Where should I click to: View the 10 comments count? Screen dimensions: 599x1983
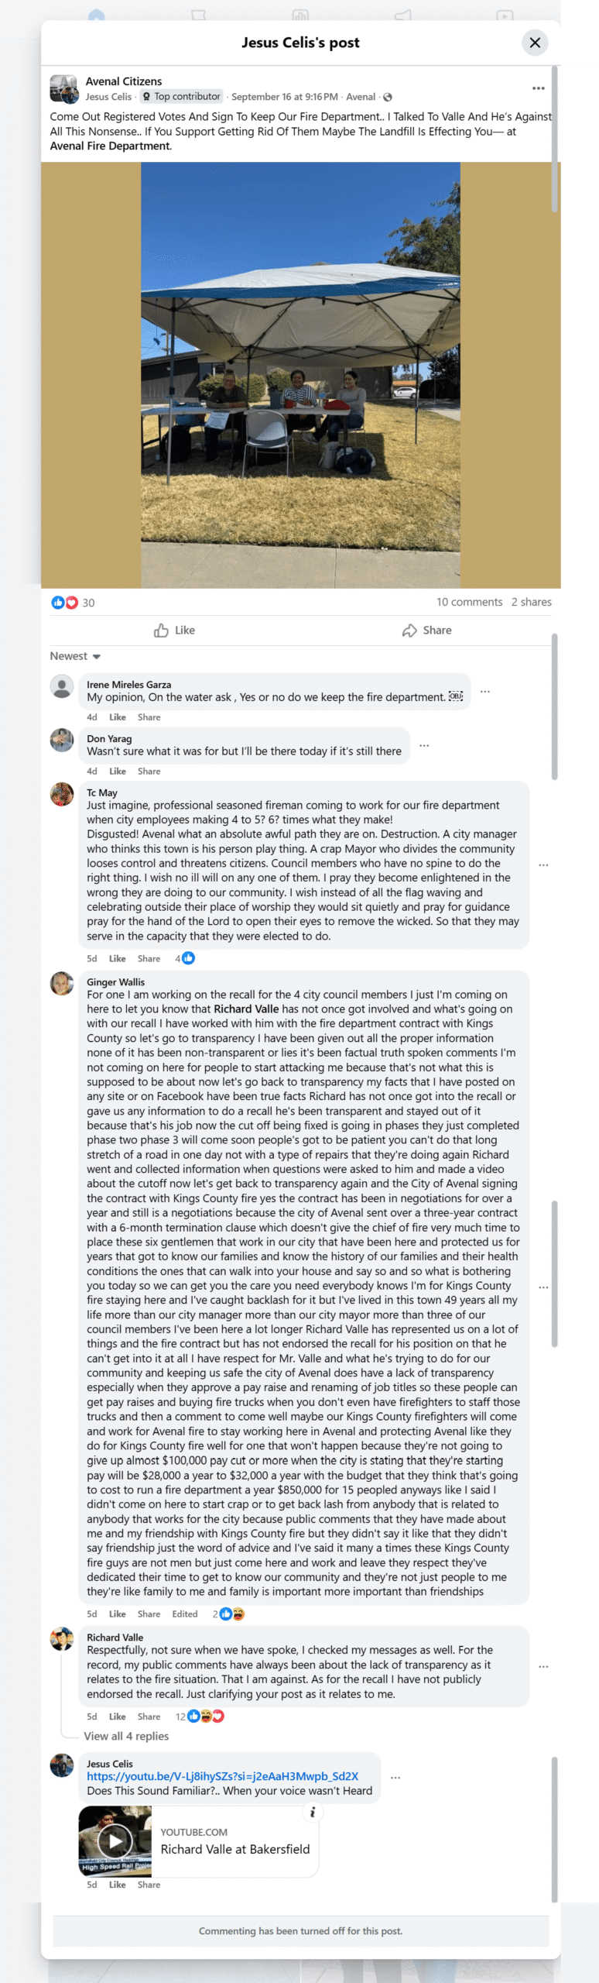[x=469, y=602]
